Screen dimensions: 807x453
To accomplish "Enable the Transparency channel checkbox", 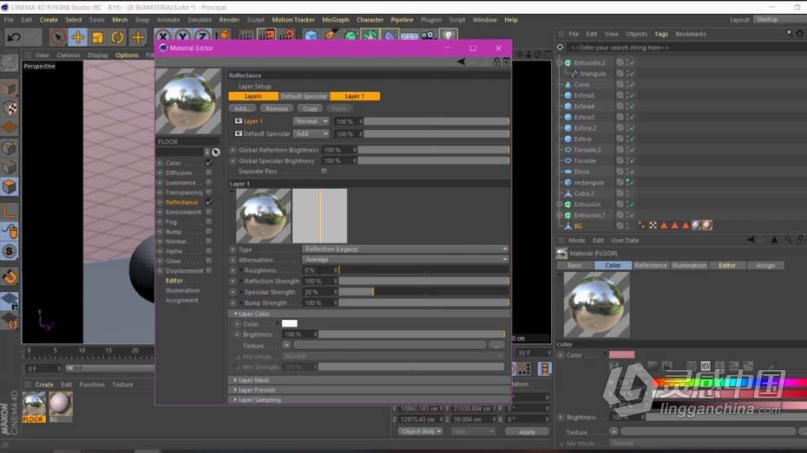I will click(209, 192).
